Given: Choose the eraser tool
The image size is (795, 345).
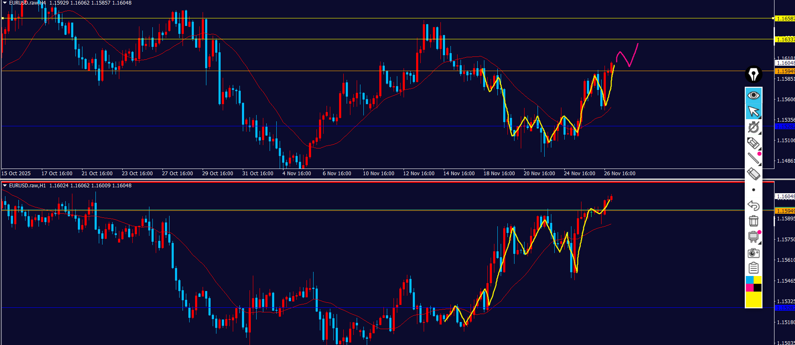Looking at the screenshot, I should [x=753, y=174].
